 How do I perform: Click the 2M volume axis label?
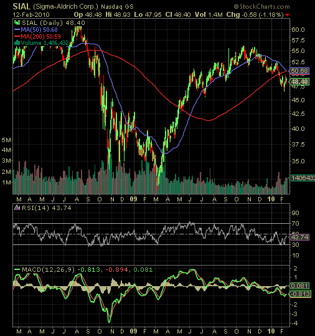[6, 172]
